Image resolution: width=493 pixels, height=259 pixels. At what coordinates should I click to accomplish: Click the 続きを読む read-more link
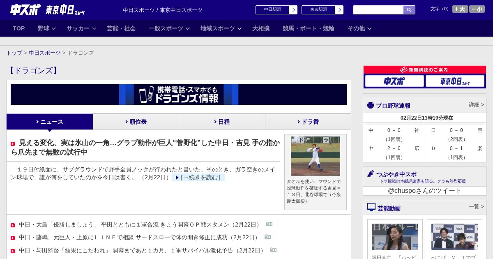[198, 178]
